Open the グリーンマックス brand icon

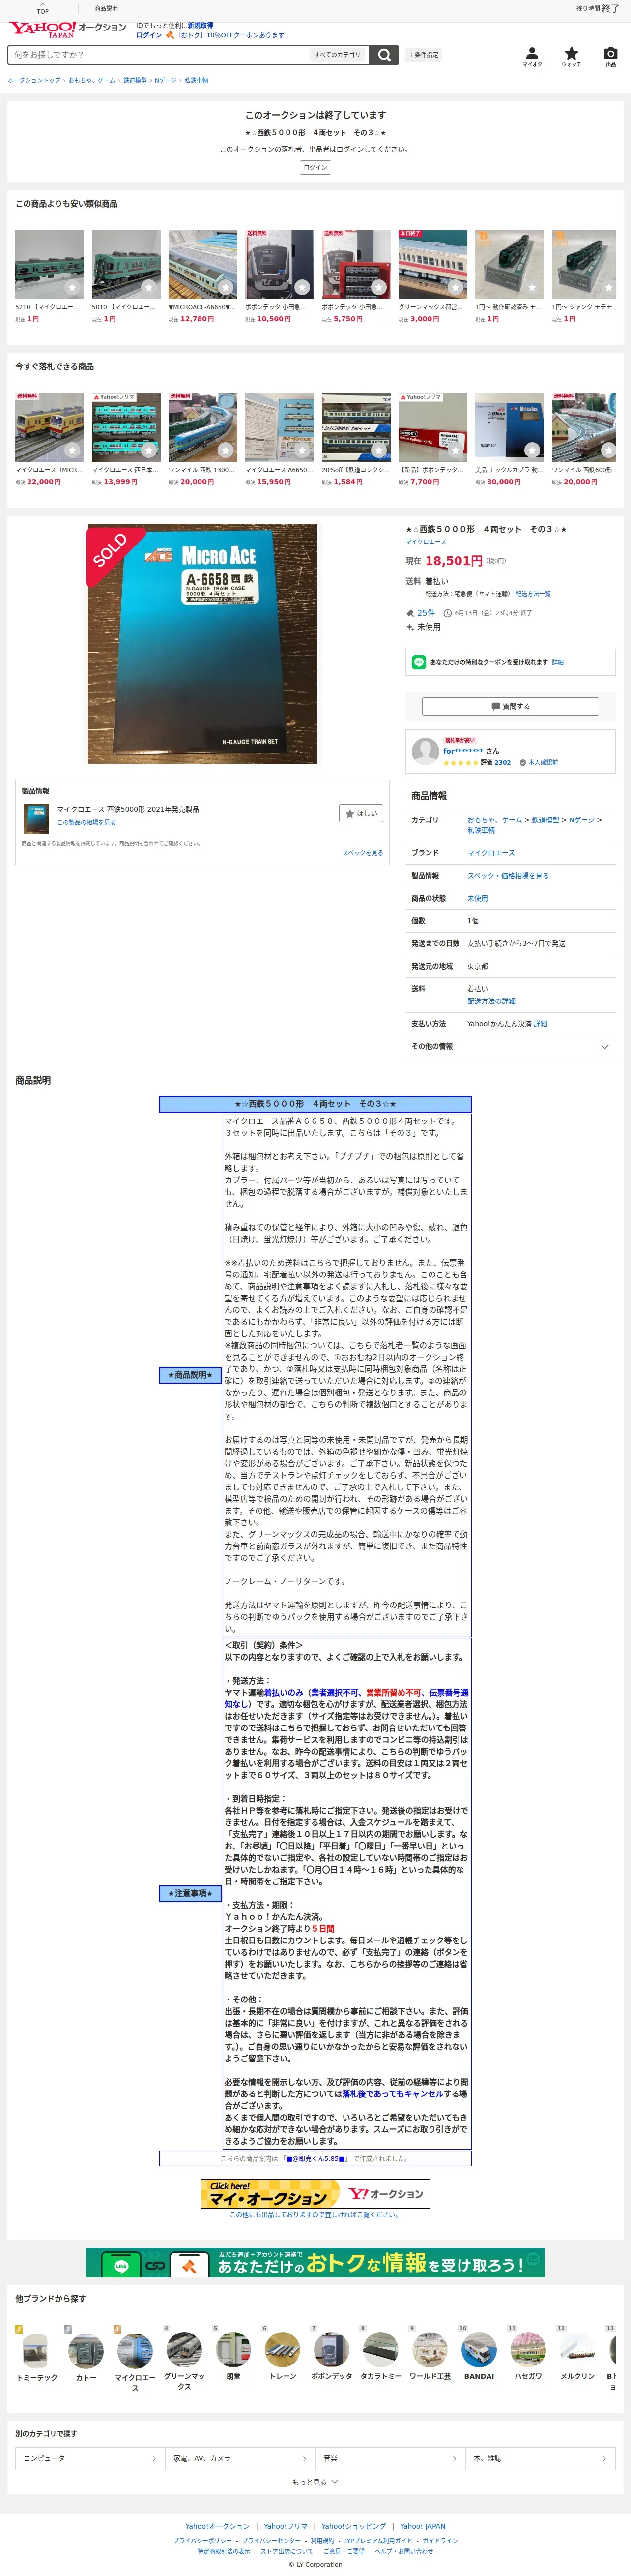pos(184,2349)
